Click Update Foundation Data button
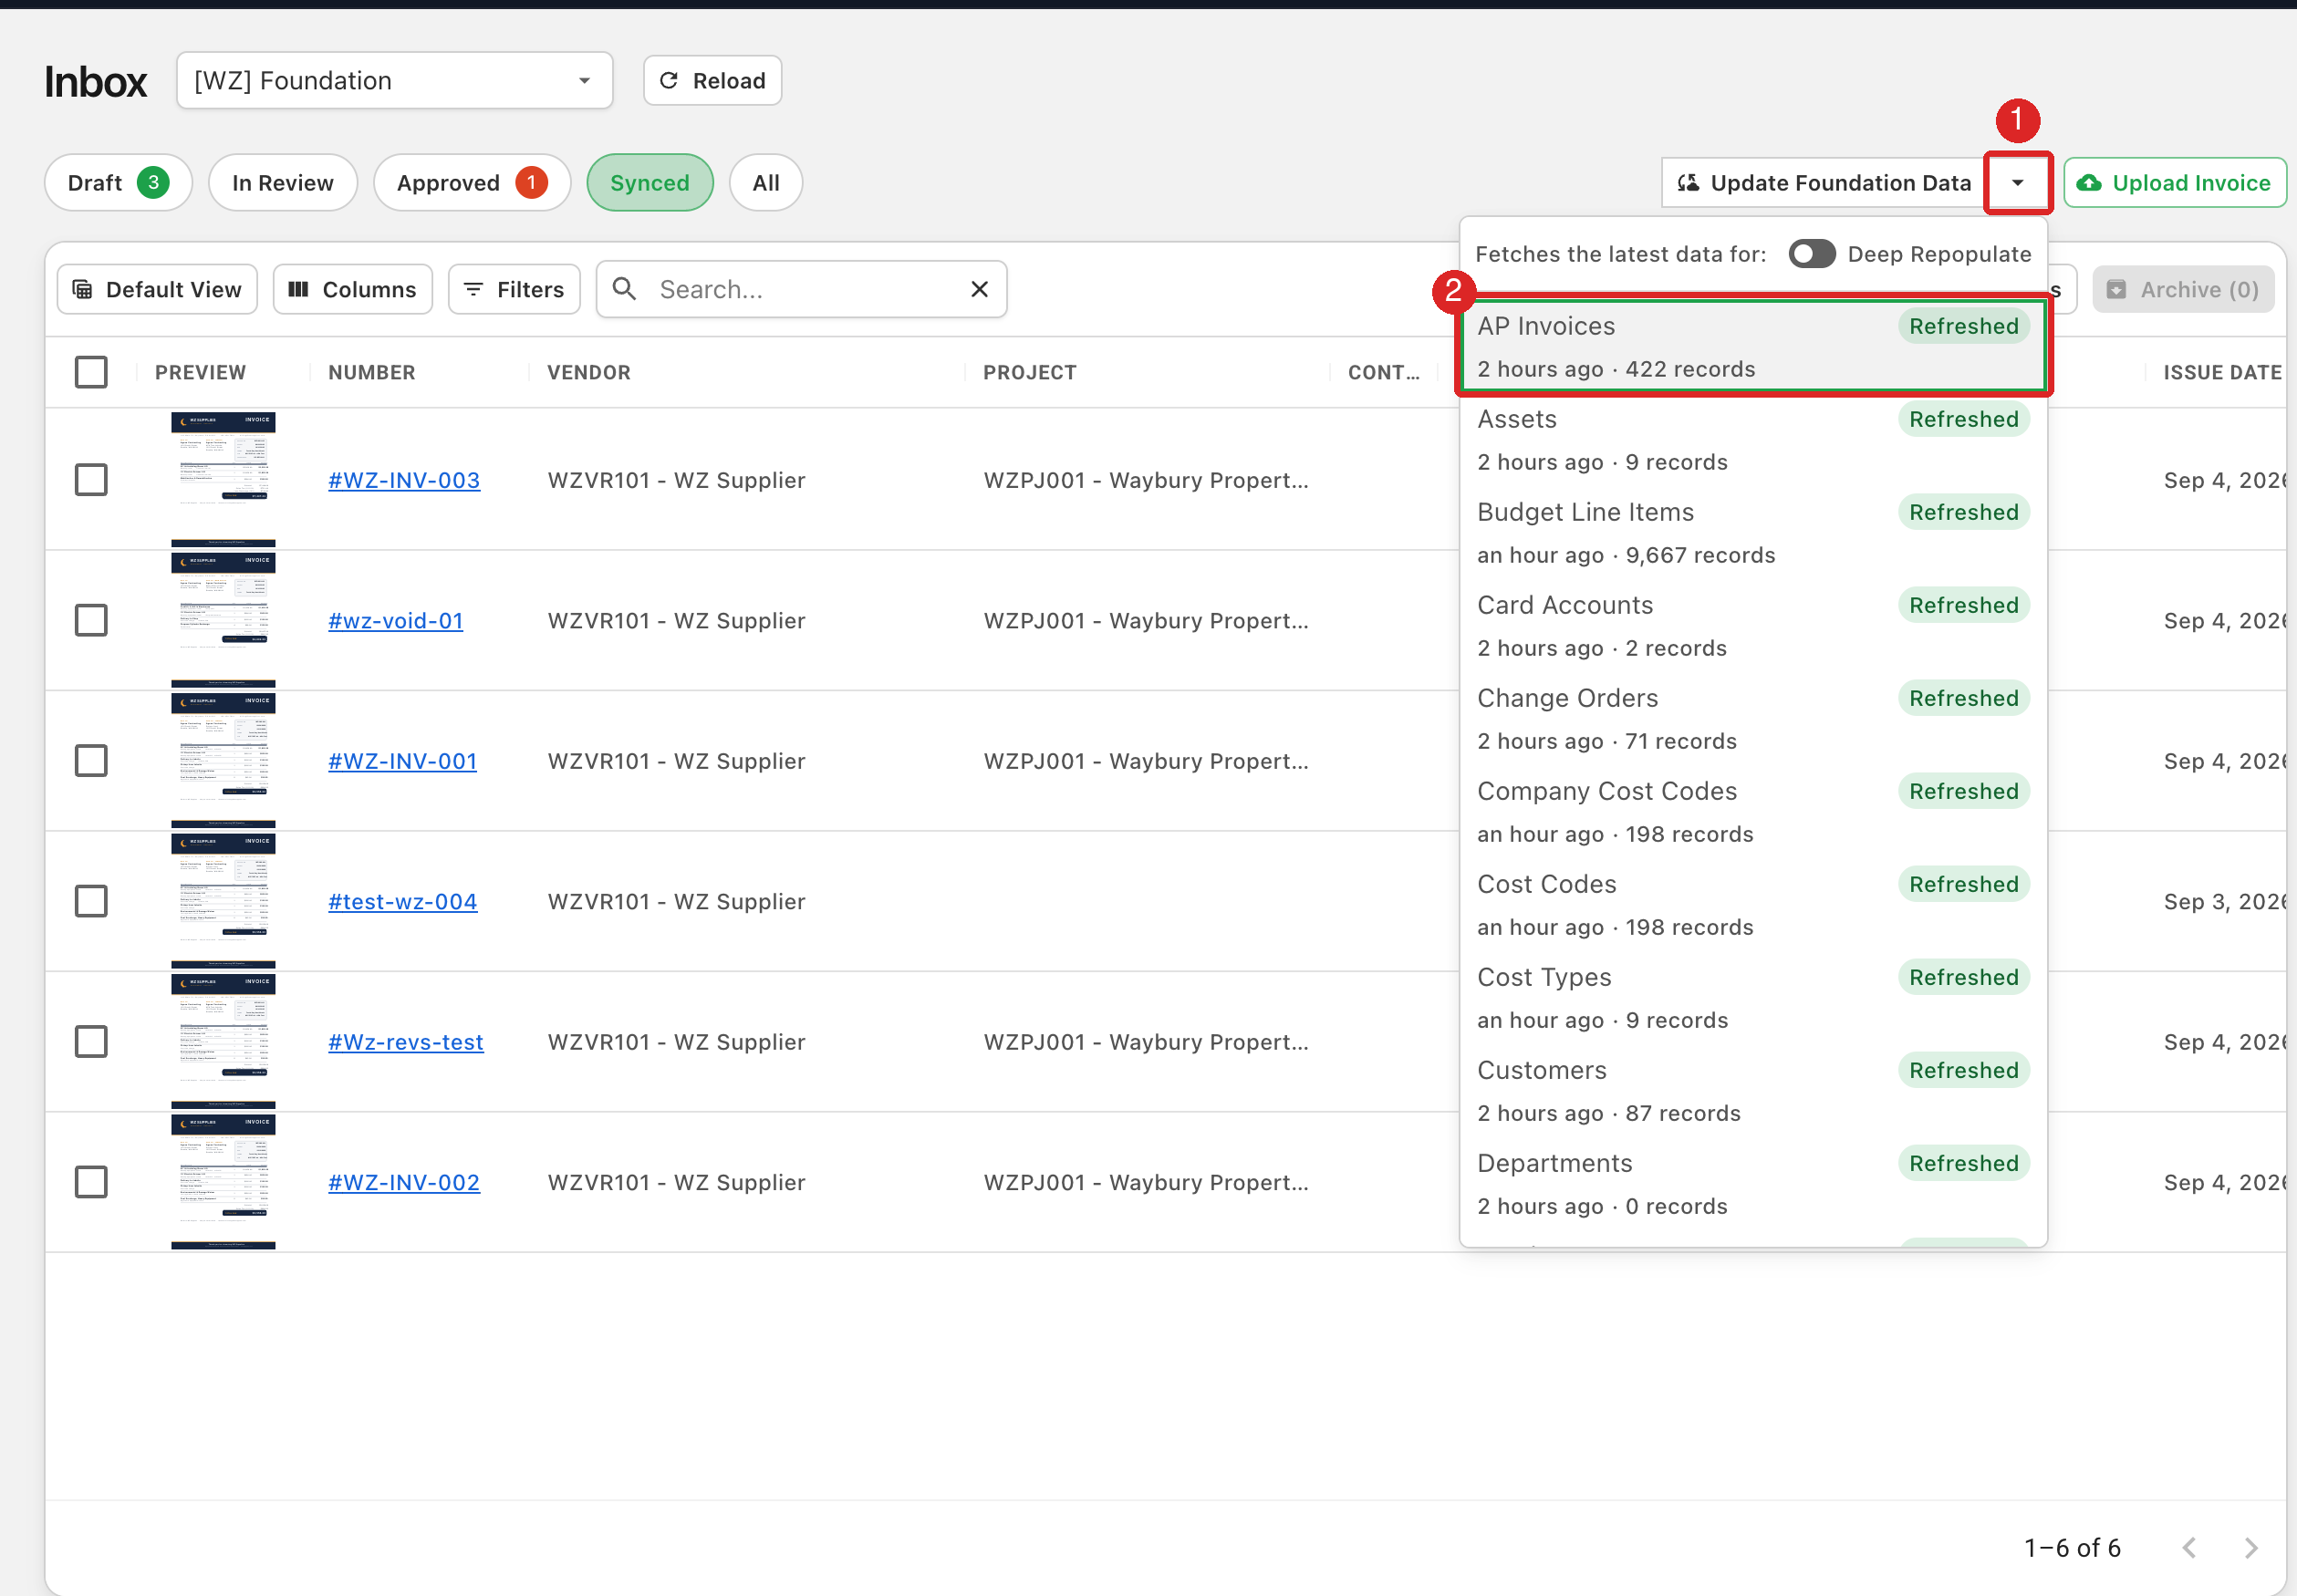 point(1824,183)
